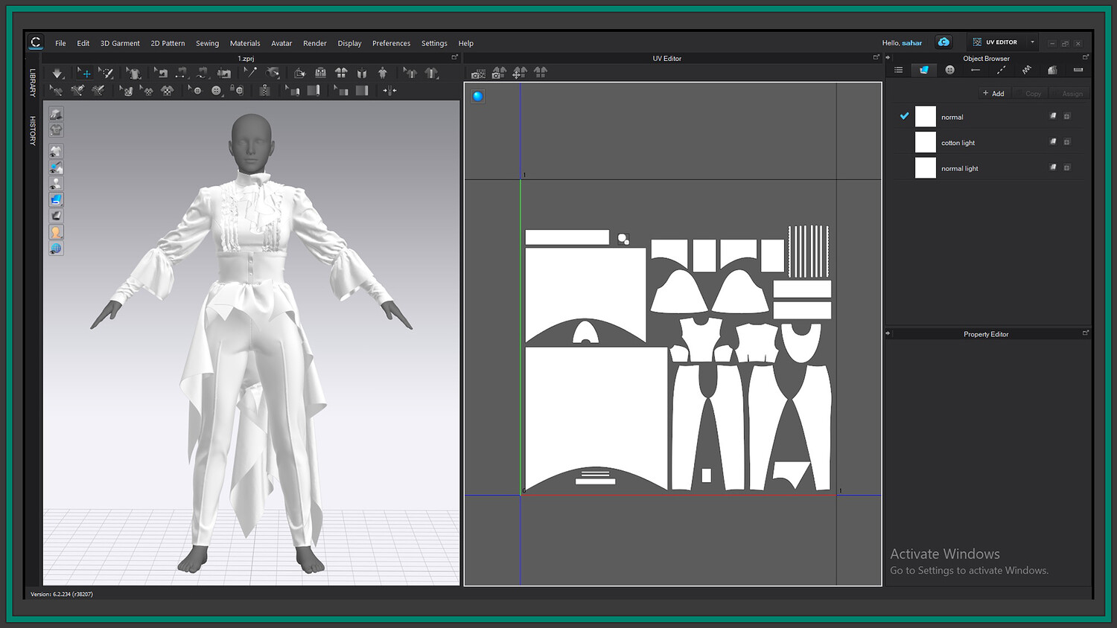
Task: Open the CLO cloud icon beside the username
Action: (x=943, y=42)
